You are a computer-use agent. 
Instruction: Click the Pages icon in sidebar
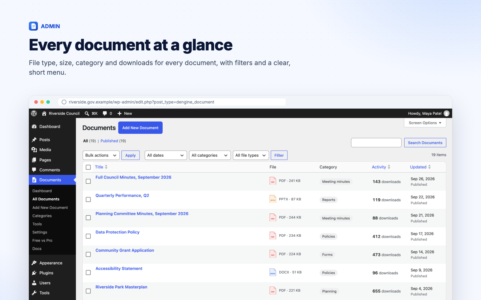34,160
